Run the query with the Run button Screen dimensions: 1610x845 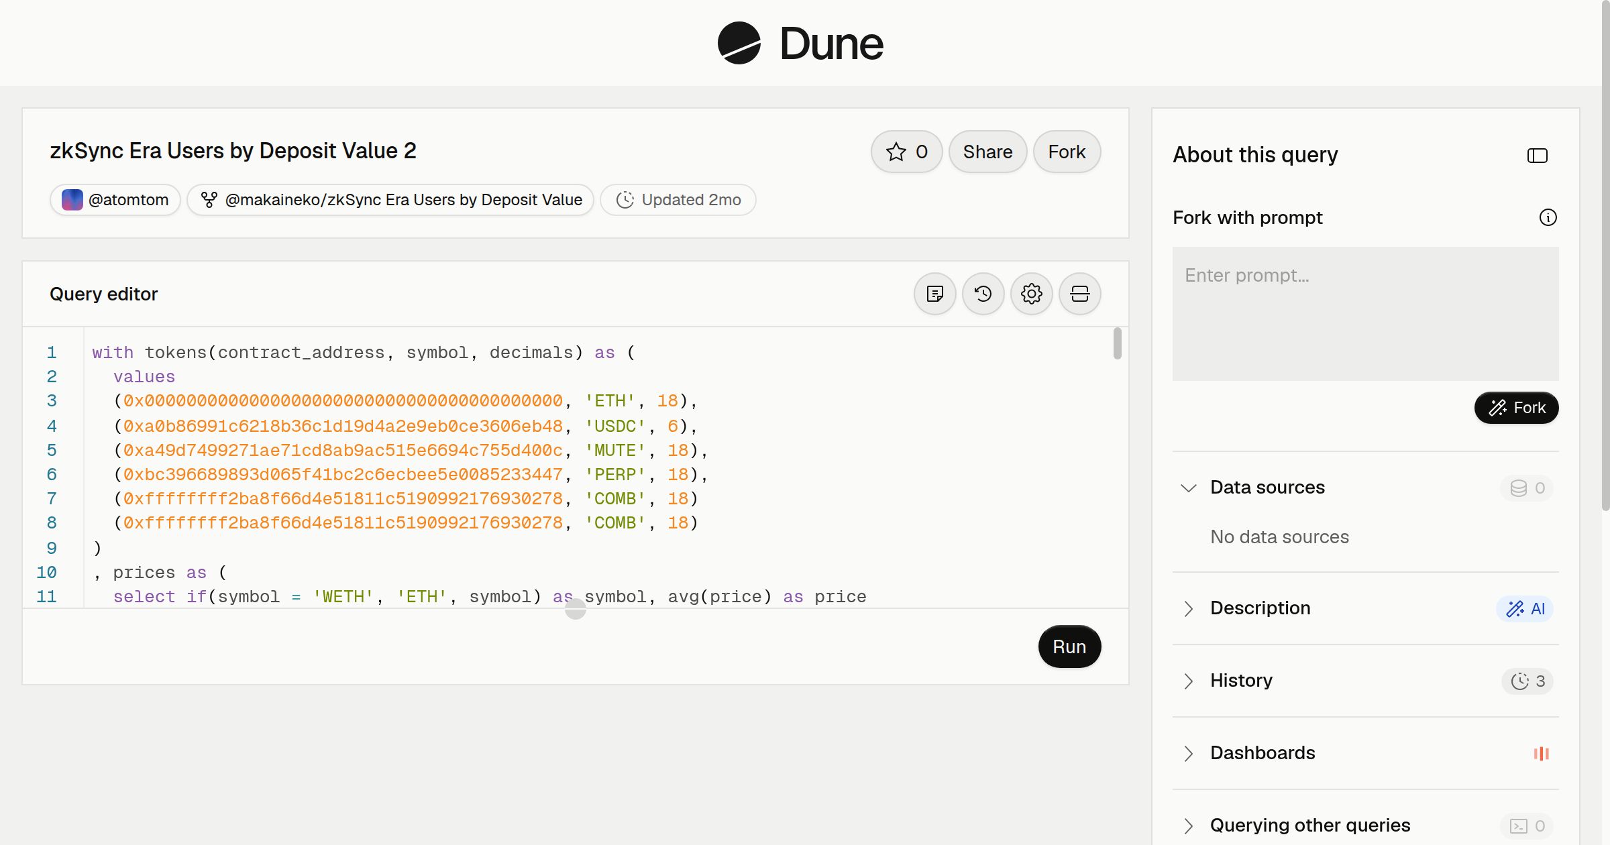[1069, 646]
